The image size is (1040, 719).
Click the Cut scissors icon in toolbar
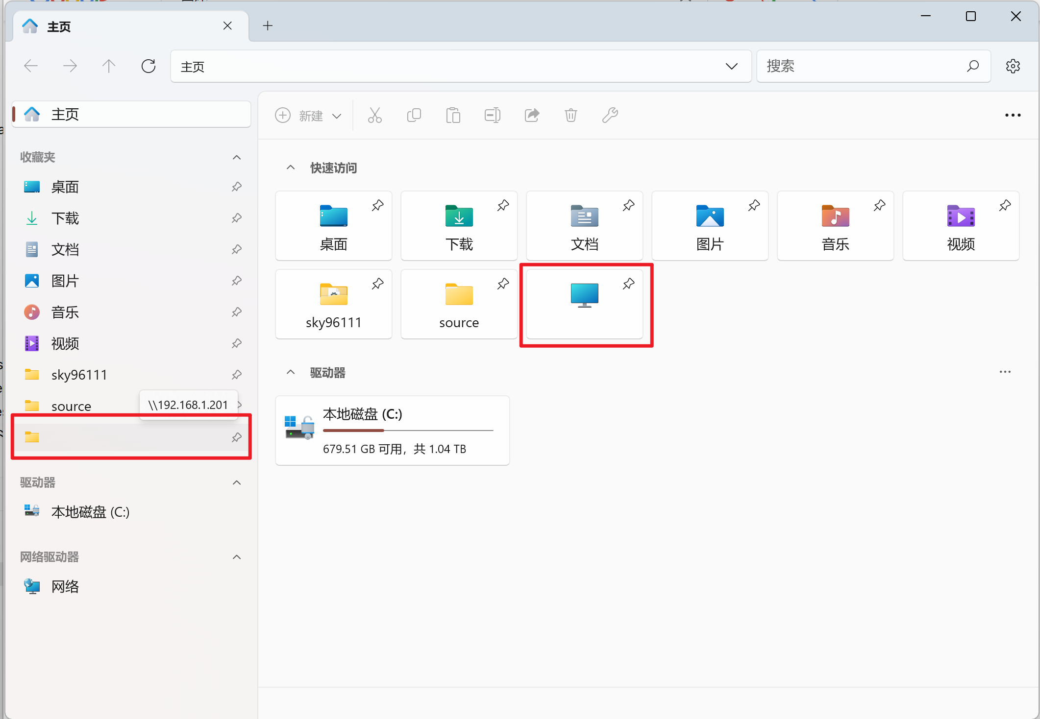[374, 116]
